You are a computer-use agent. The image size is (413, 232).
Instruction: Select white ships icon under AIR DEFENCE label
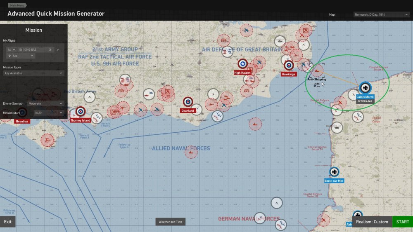point(227,52)
